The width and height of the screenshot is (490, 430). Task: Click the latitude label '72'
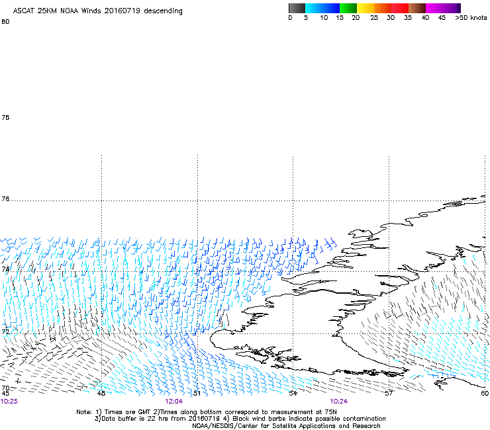tap(5, 331)
